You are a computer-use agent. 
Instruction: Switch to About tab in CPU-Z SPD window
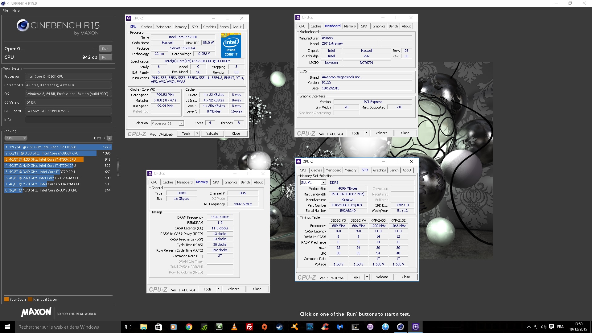[x=407, y=170]
